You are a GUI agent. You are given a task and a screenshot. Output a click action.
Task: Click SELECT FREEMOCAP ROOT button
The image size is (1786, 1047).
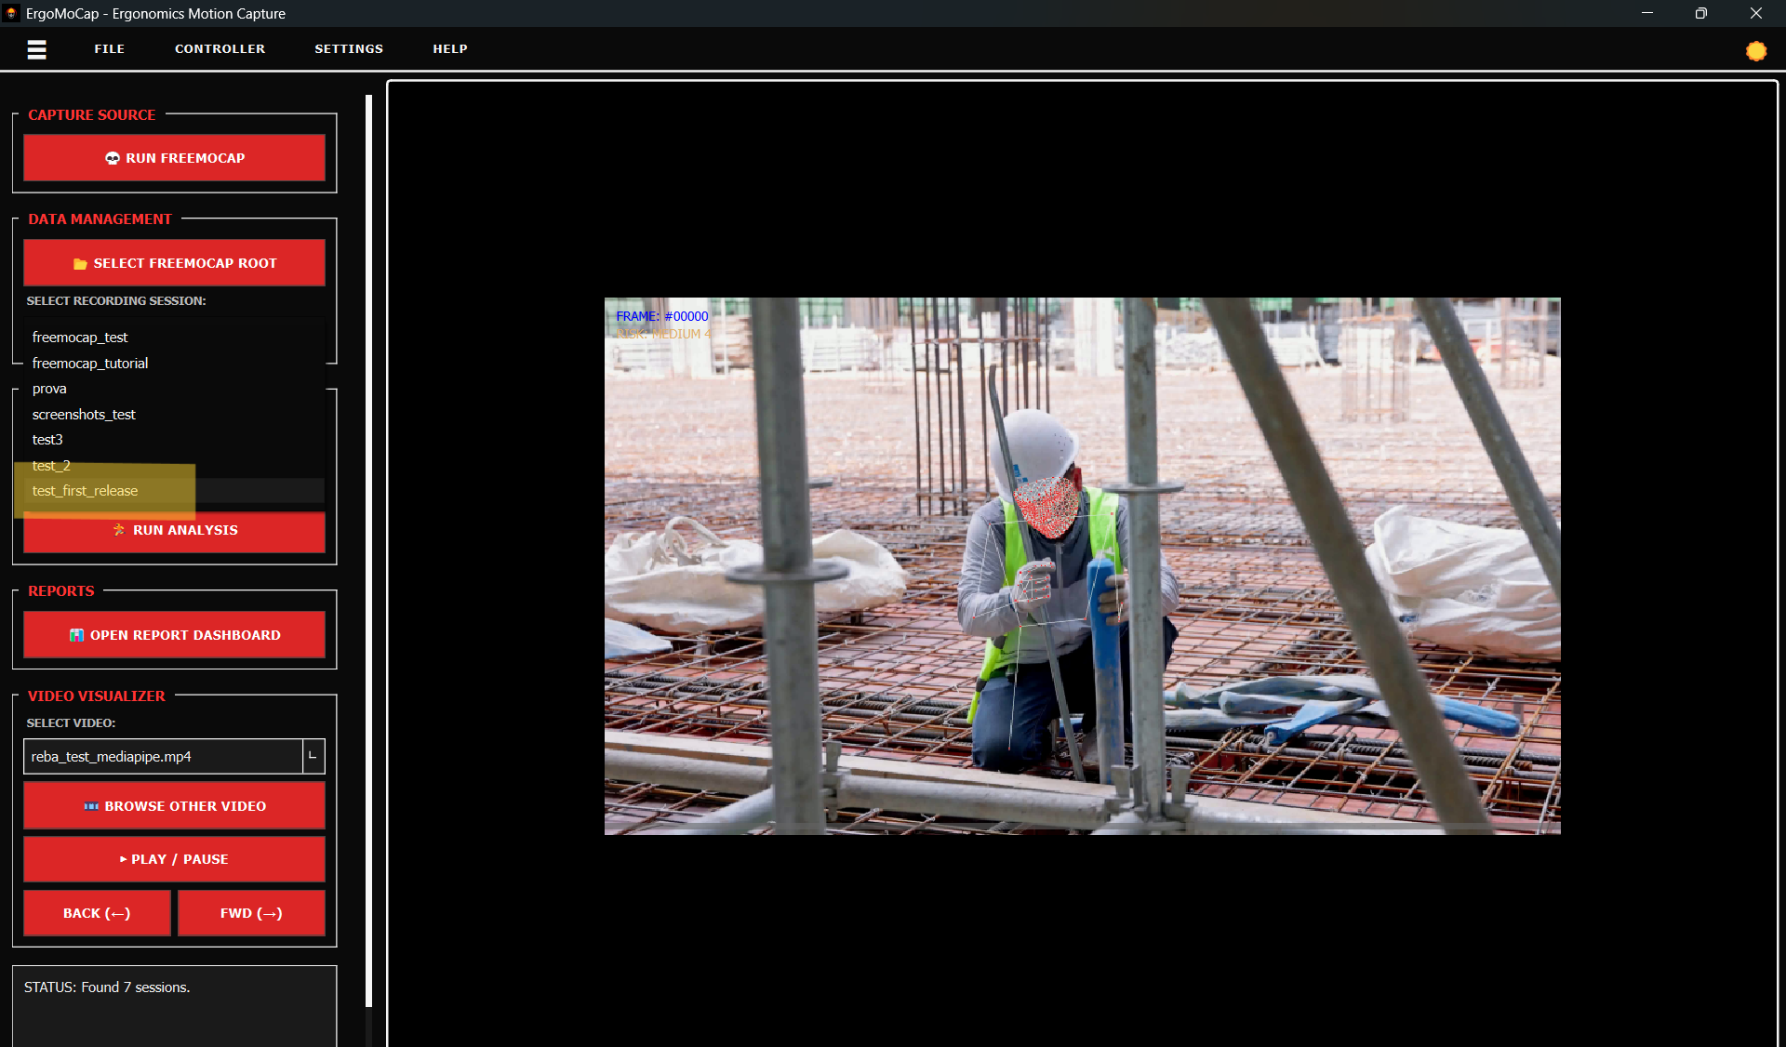[174, 263]
